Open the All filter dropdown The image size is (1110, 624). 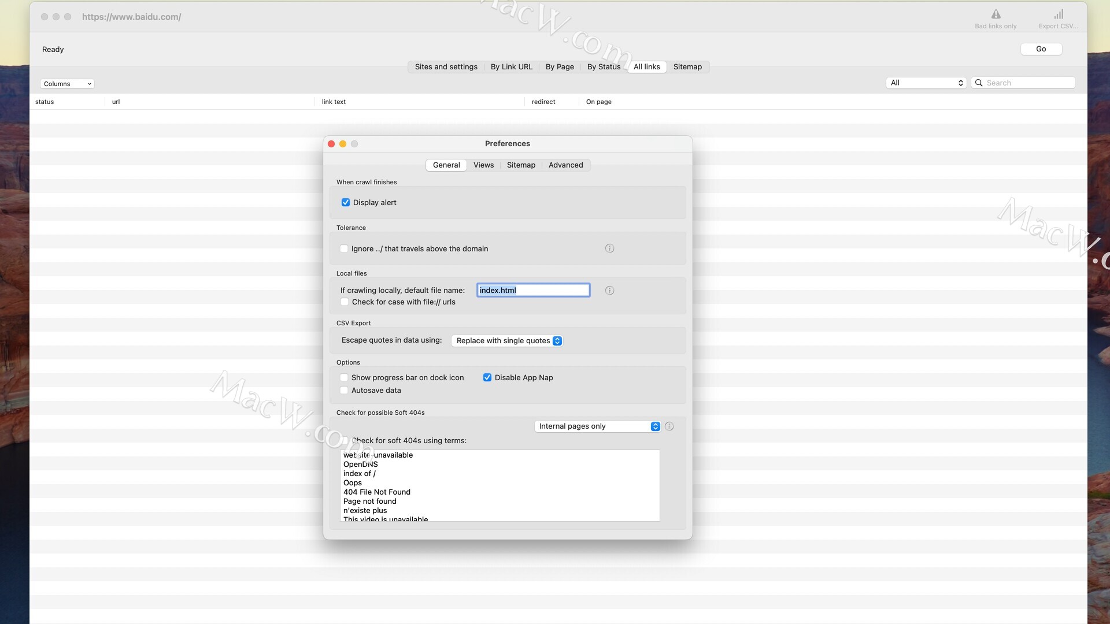(926, 83)
